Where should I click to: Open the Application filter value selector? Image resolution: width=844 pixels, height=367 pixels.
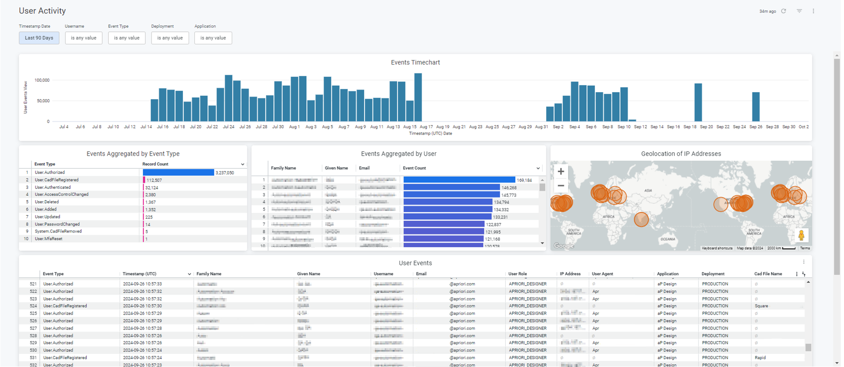[x=213, y=38]
